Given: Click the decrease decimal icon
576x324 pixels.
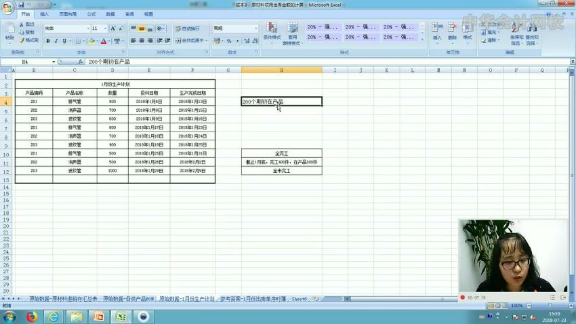Looking at the screenshot, I should [255, 41].
